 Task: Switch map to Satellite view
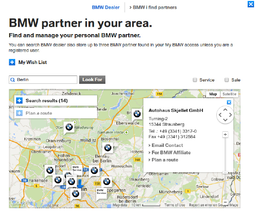[229, 94]
